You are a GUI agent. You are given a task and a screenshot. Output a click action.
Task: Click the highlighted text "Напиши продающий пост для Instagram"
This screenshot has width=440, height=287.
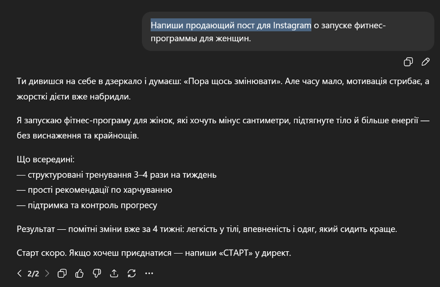coord(231,25)
